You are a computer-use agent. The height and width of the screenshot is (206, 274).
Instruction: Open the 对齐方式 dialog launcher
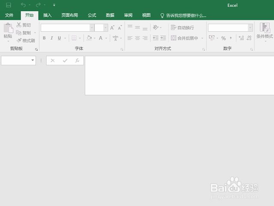click(204, 49)
